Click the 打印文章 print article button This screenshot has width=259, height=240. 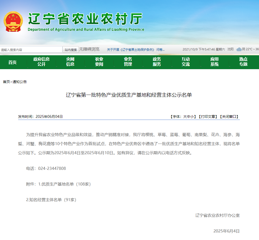pos(208,117)
